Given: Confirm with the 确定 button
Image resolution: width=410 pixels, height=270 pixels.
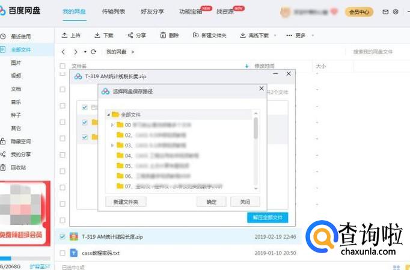Looking at the screenshot, I should [x=211, y=201].
